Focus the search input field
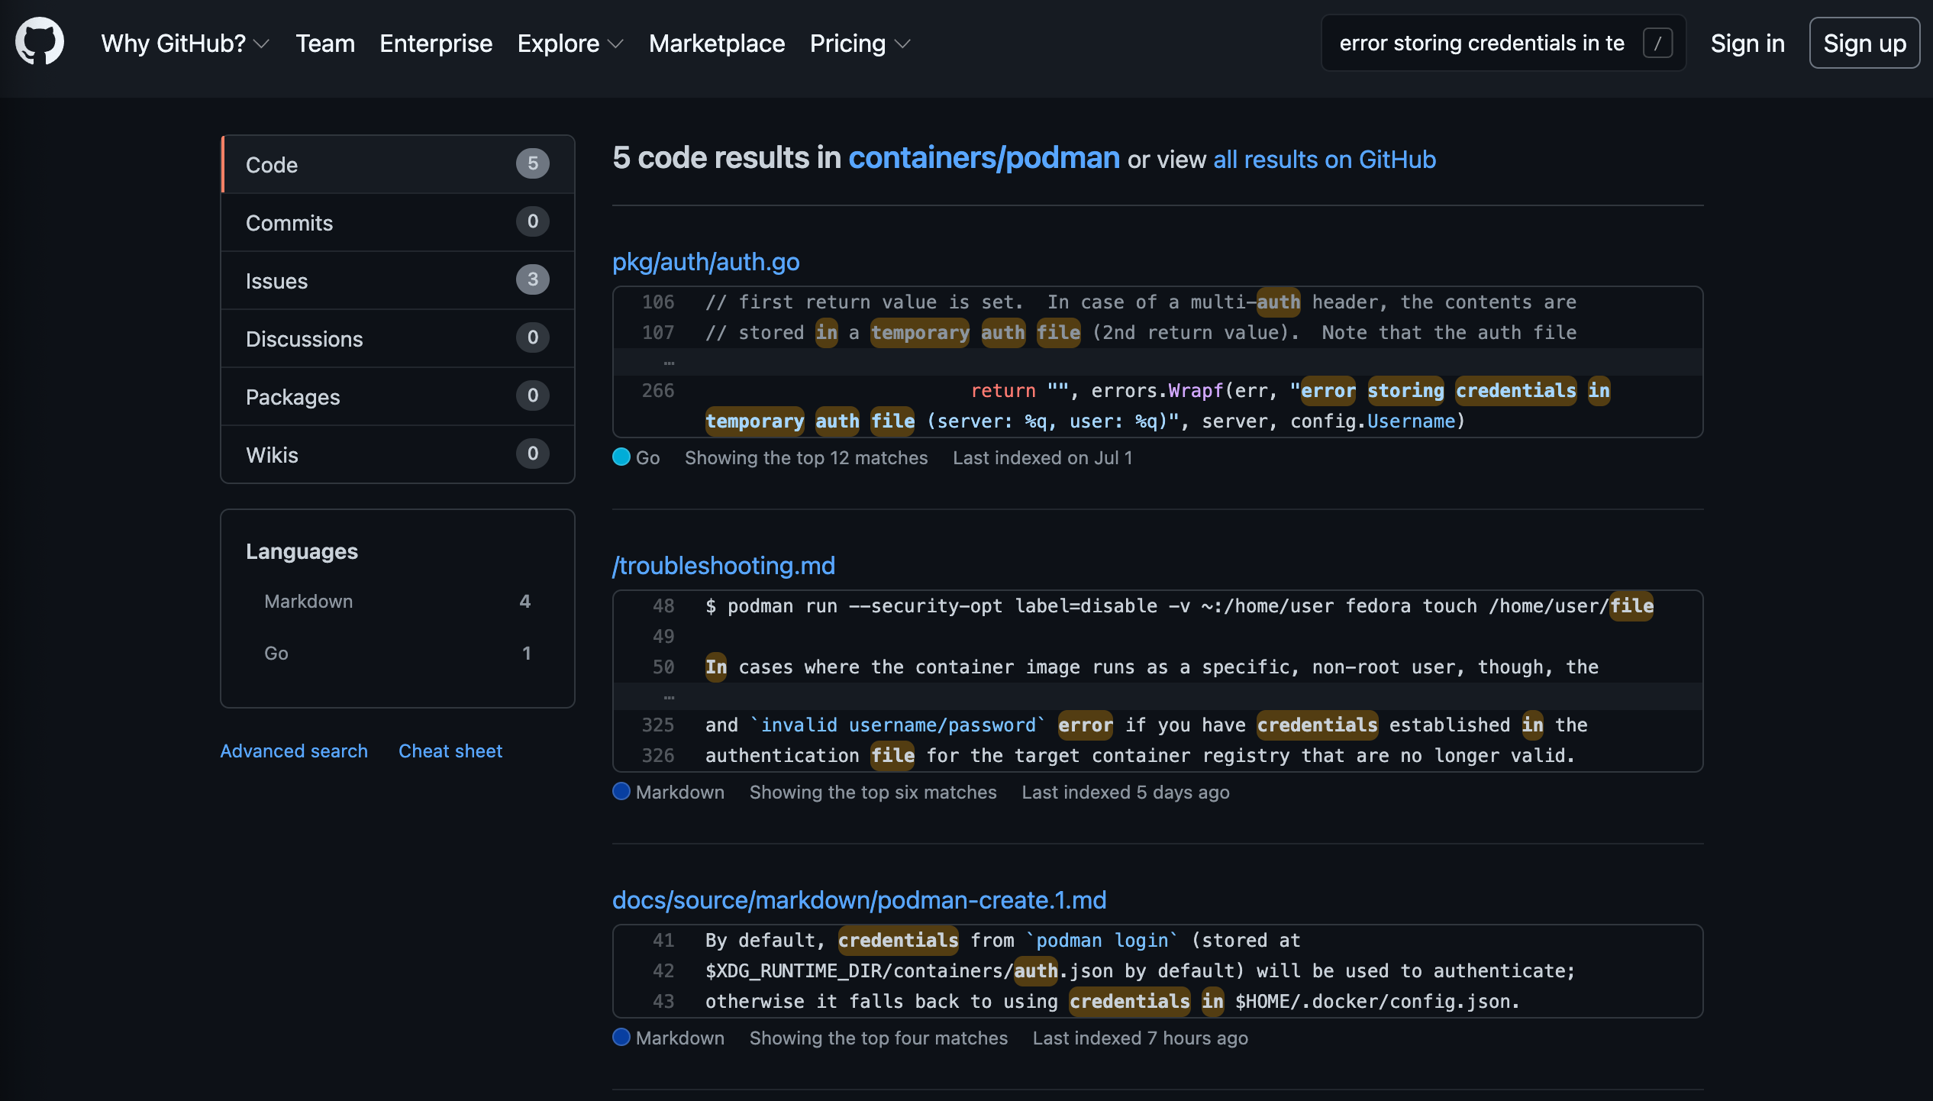This screenshot has width=1933, height=1101. (x=1481, y=44)
